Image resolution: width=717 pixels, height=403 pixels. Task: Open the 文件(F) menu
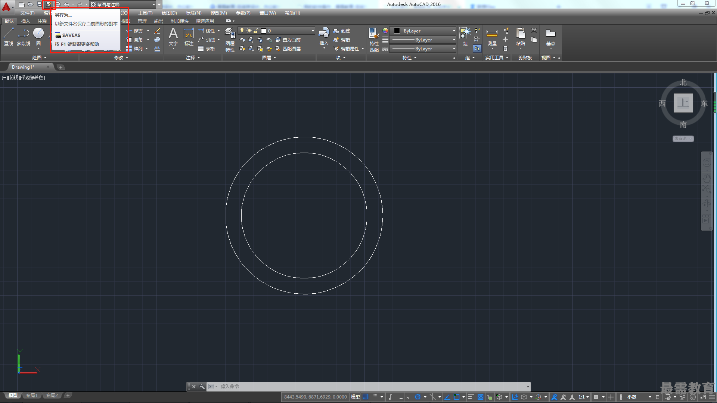click(28, 13)
